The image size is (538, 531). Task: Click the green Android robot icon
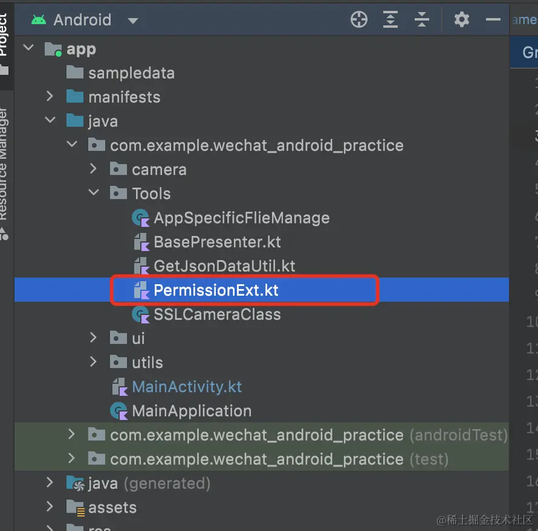39,20
